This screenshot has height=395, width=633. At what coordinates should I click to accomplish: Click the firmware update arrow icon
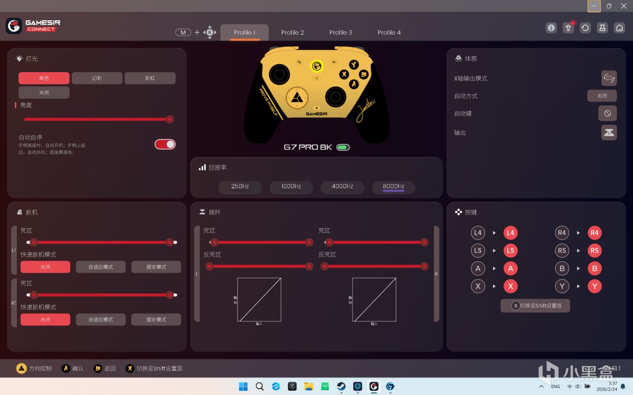click(568, 28)
